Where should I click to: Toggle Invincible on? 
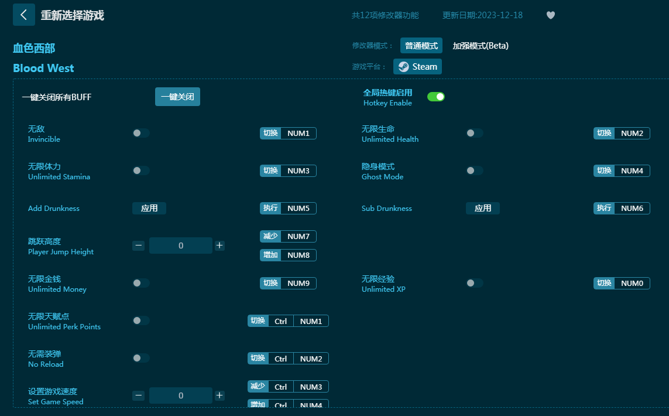point(140,133)
